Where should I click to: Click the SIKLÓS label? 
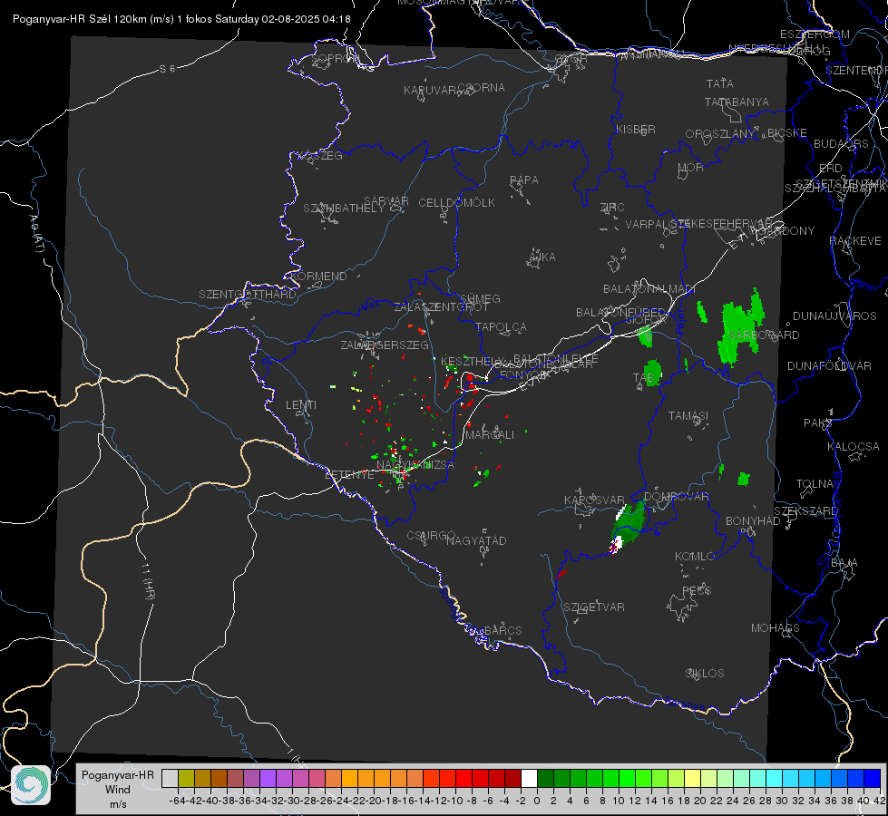[705, 674]
